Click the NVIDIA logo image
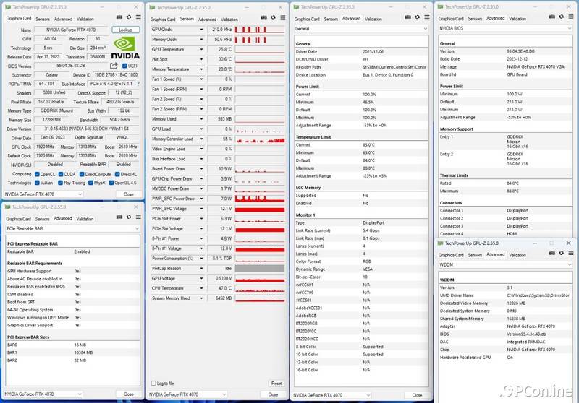Image resolution: width=579 pixels, height=403 pixels. [x=126, y=48]
